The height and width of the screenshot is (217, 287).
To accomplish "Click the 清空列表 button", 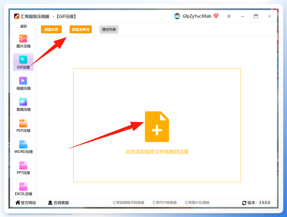I will (x=109, y=29).
